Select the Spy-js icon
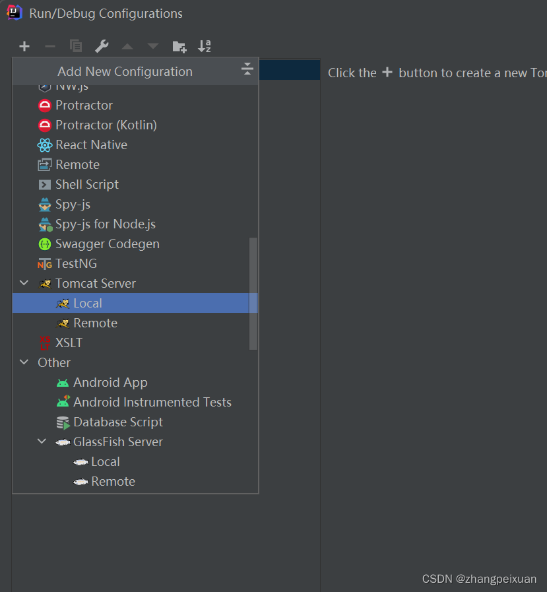547x592 pixels. (x=45, y=204)
